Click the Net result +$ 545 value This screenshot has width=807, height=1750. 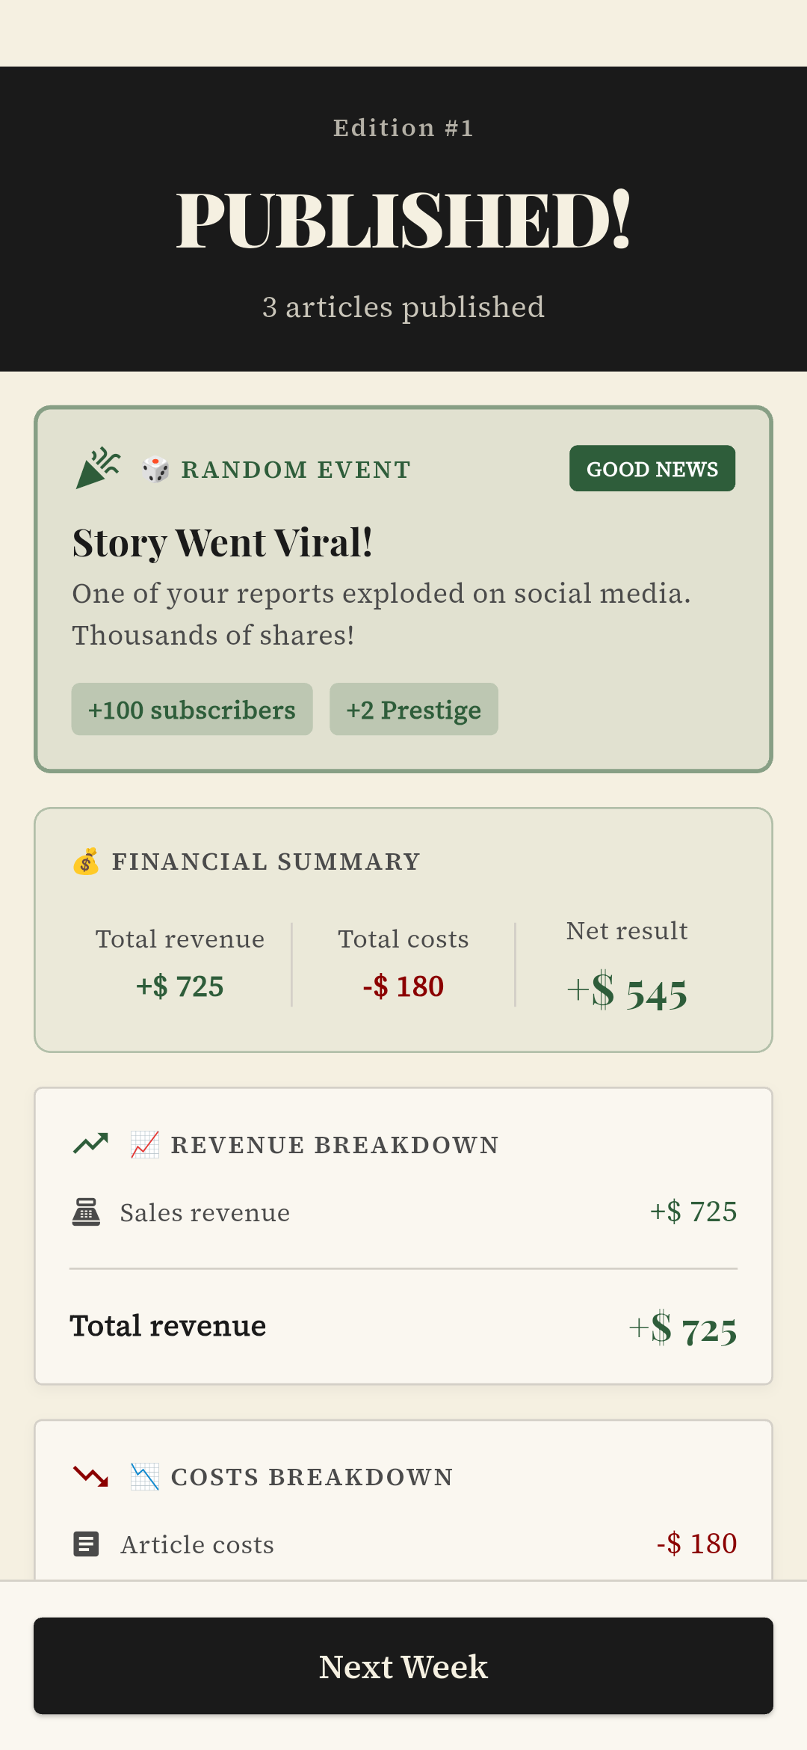click(627, 992)
